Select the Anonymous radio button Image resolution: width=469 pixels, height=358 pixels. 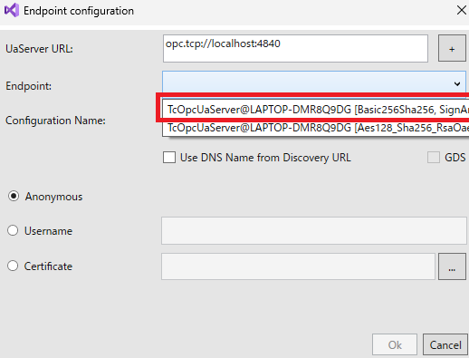click(x=14, y=197)
